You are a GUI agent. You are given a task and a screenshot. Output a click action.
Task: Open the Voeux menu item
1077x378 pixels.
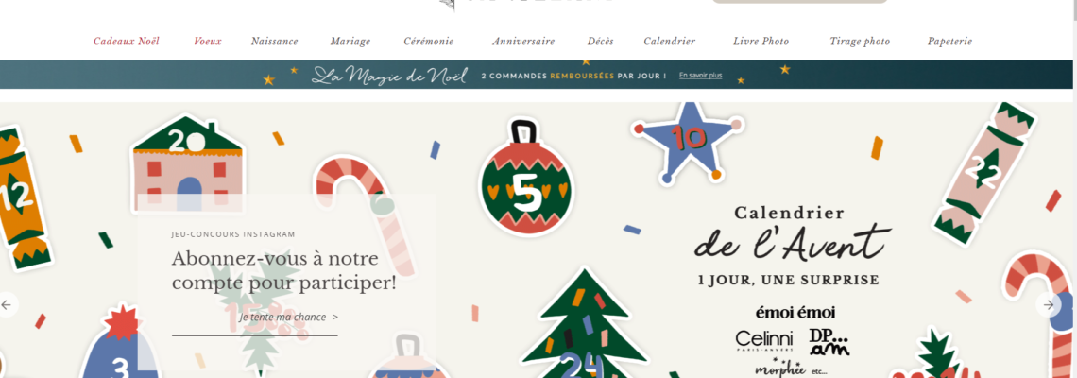click(x=208, y=42)
